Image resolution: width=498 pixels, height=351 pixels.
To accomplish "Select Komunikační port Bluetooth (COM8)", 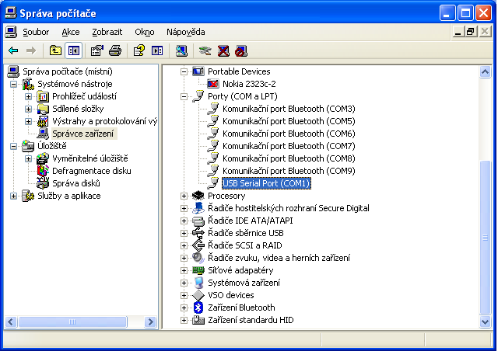I will click(289, 158).
